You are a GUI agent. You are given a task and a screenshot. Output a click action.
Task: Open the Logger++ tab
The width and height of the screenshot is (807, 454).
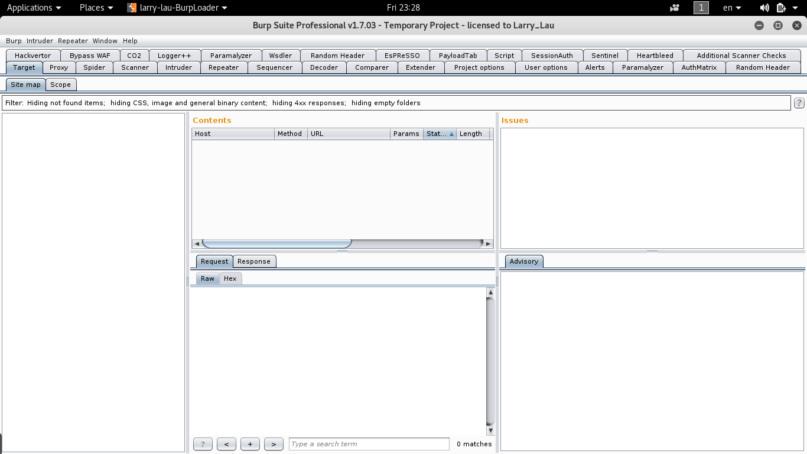174,56
